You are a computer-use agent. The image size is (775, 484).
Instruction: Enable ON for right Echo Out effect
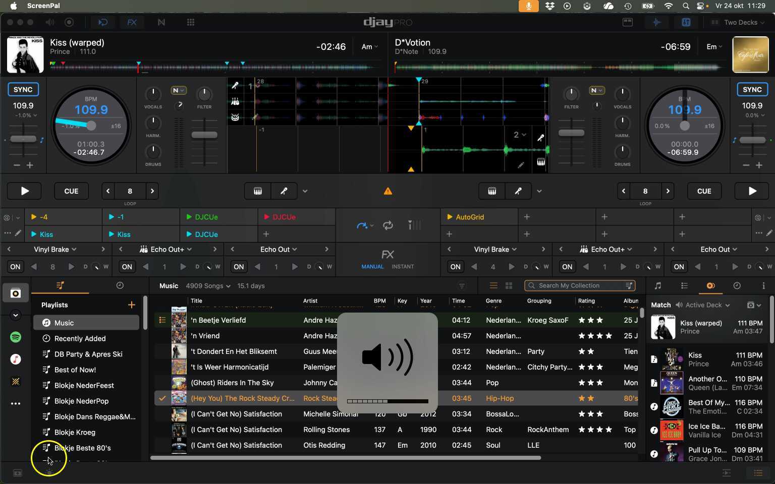point(679,267)
